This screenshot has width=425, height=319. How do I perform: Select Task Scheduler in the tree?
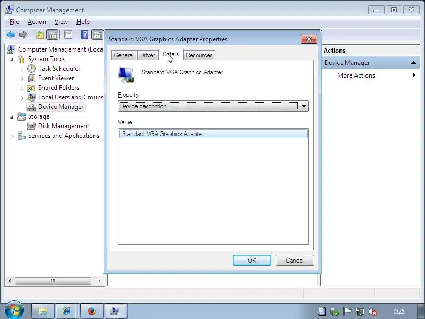click(x=59, y=69)
